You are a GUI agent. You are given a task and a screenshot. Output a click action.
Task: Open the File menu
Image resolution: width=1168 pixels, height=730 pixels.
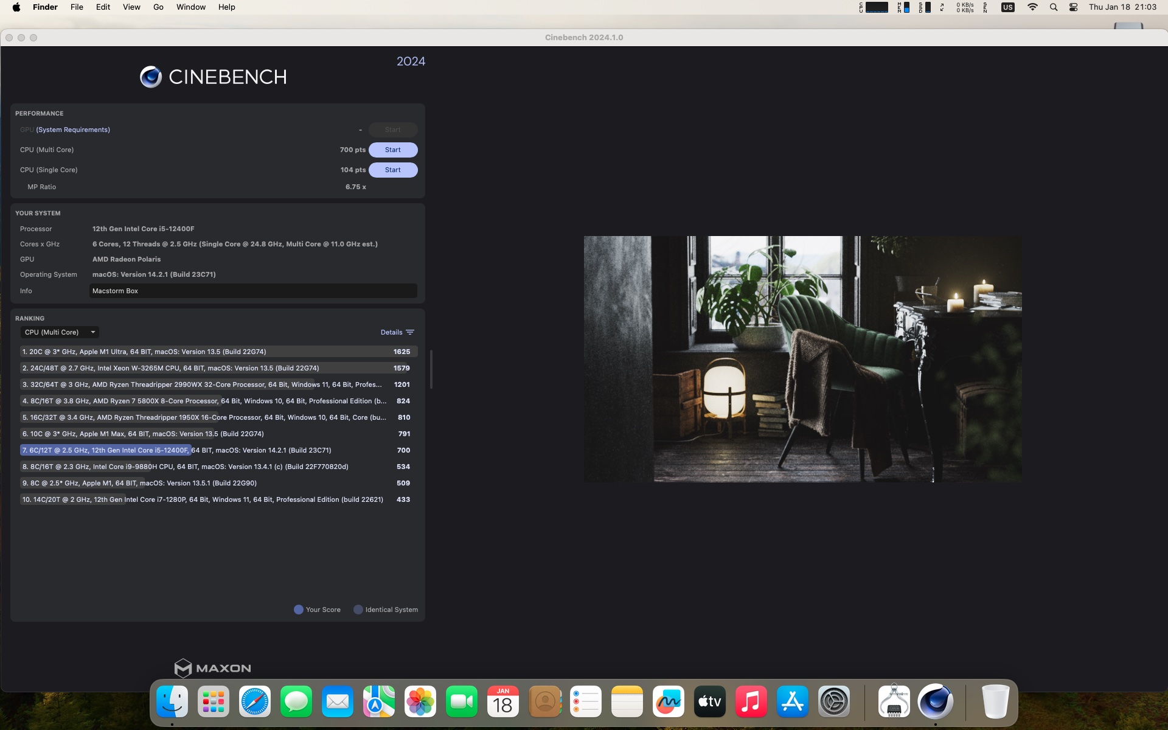[x=77, y=7]
